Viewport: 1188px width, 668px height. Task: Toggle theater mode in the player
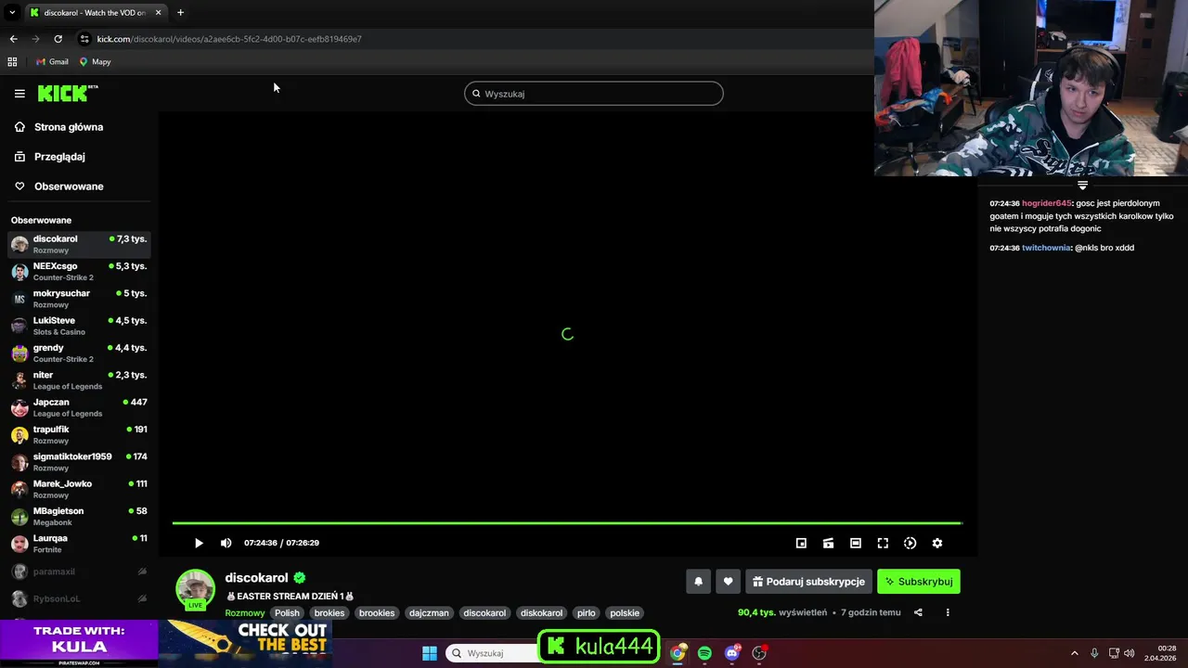[x=856, y=543]
